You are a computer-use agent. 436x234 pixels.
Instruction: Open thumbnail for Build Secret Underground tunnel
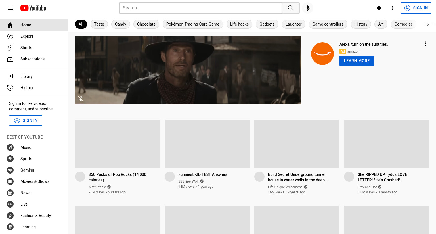[297, 144]
